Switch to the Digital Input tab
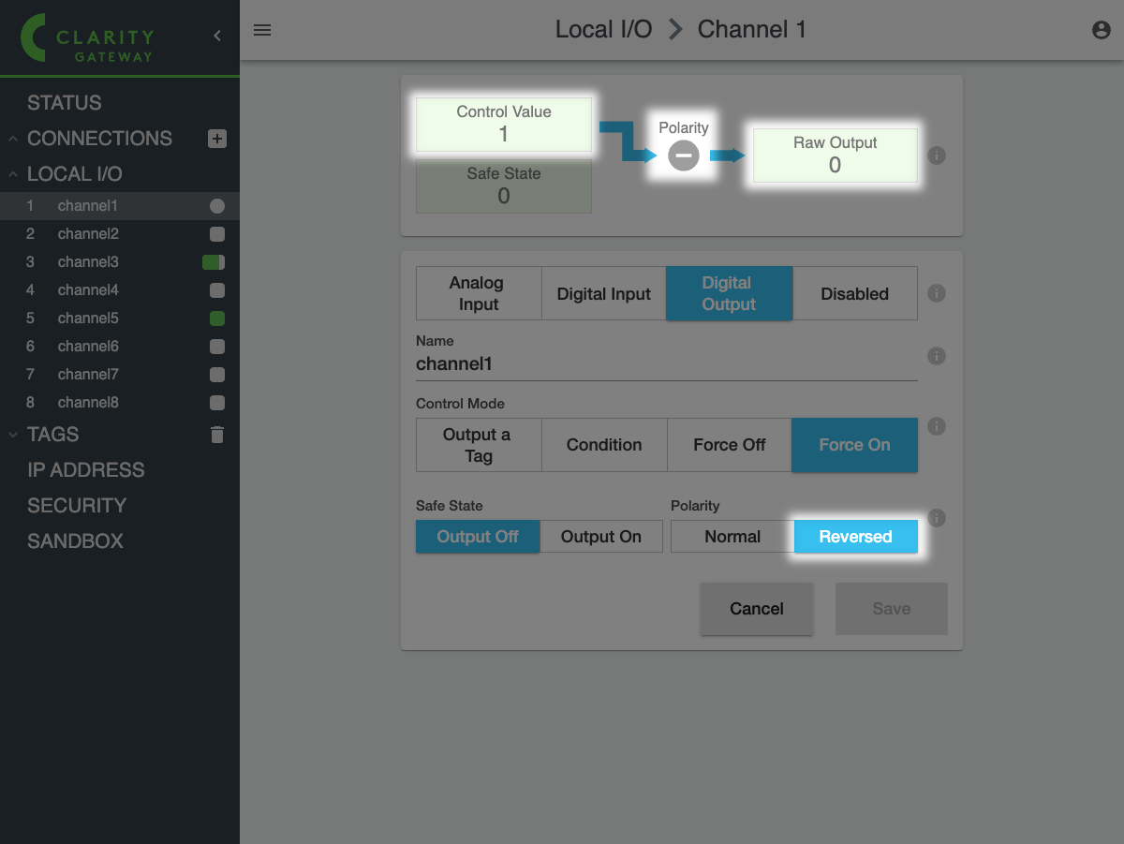Screen dimensions: 1124x844 (x=603, y=294)
